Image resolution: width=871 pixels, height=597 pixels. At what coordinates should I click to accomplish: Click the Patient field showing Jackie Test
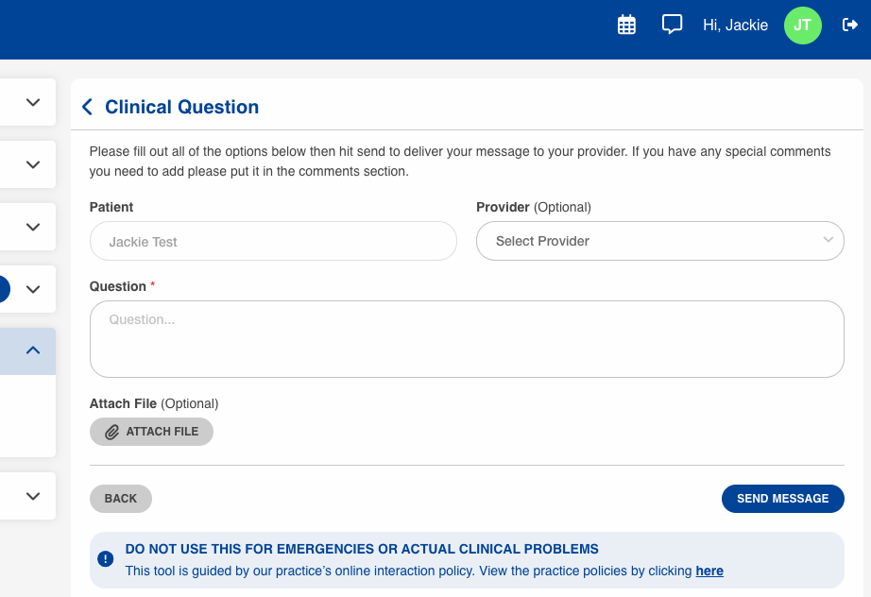tap(273, 242)
